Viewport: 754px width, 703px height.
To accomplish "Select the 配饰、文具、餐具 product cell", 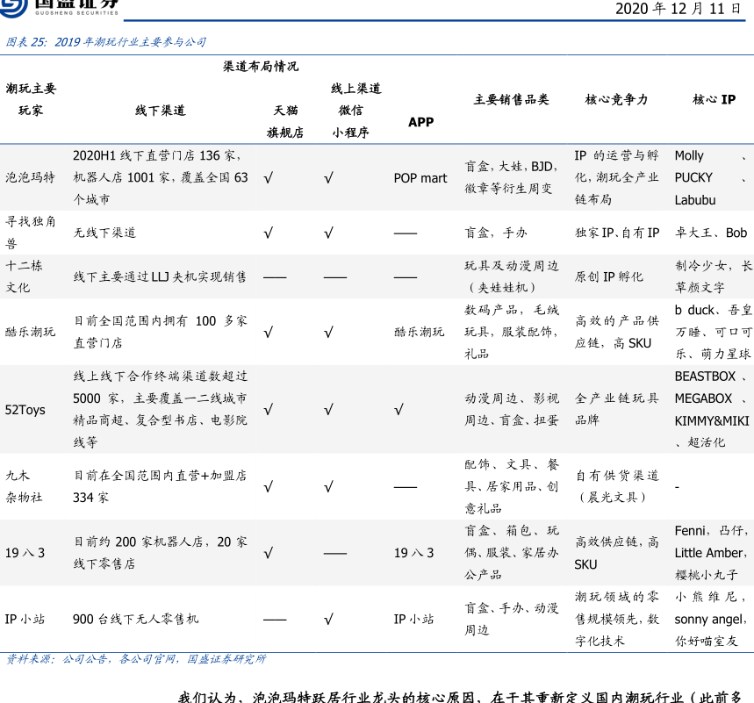I will (x=511, y=486).
